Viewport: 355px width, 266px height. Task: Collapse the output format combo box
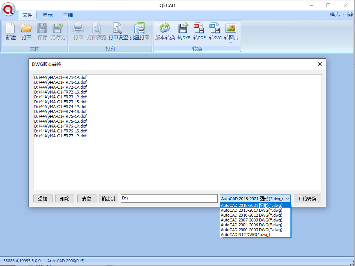tap(287, 199)
